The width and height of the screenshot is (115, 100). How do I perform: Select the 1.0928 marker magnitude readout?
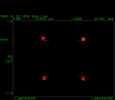[76, 19]
